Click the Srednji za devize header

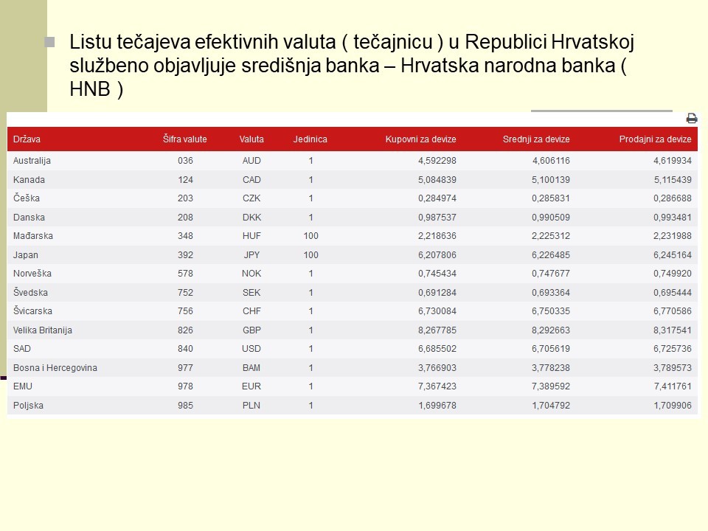point(536,139)
